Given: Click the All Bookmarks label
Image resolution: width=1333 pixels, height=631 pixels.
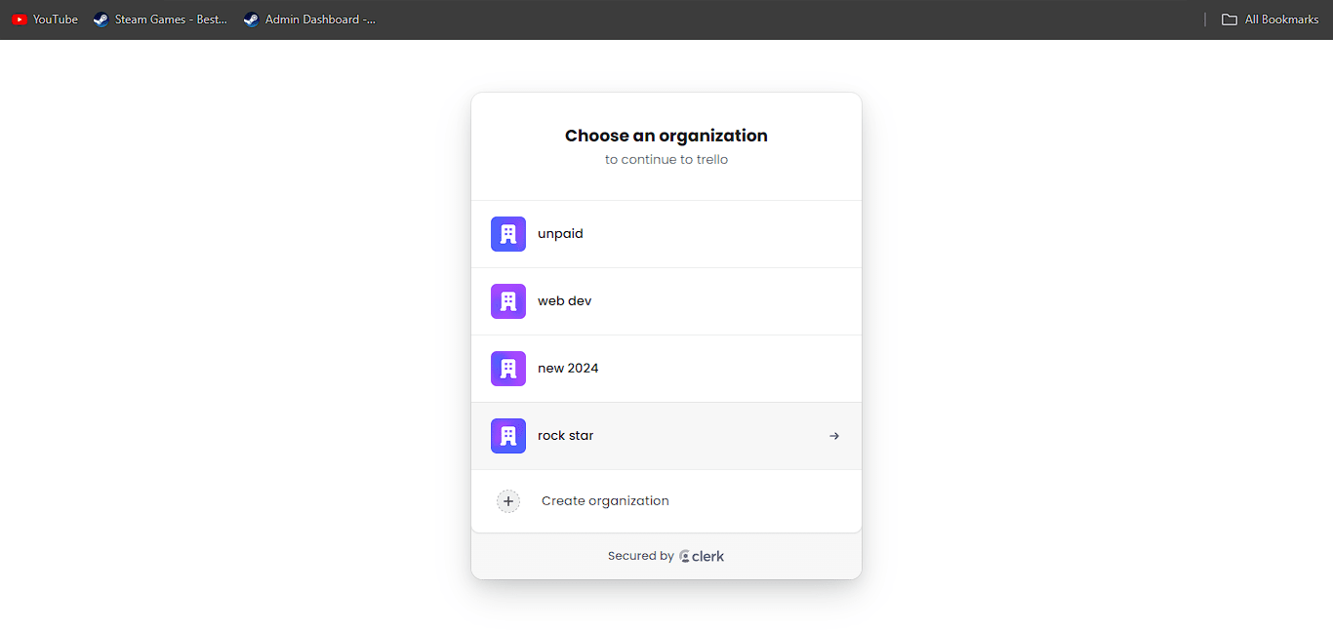Looking at the screenshot, I should 1282,20.
